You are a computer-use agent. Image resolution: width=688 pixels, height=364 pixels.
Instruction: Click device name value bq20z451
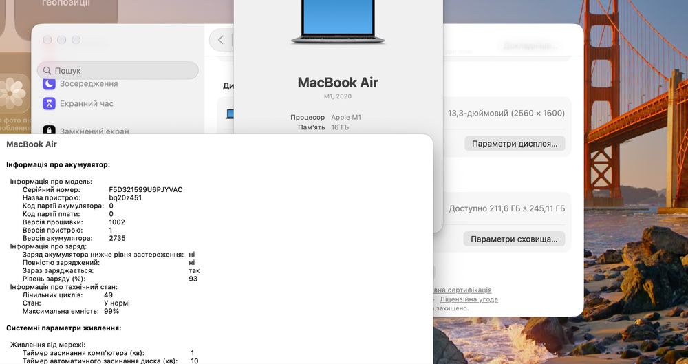(x=125, y=197)
